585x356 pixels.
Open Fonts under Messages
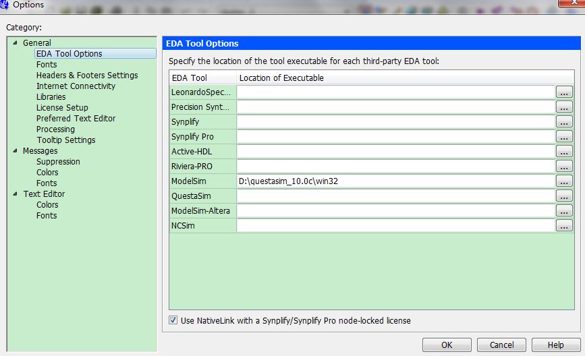pyautogui.click(x=47, y=183)
